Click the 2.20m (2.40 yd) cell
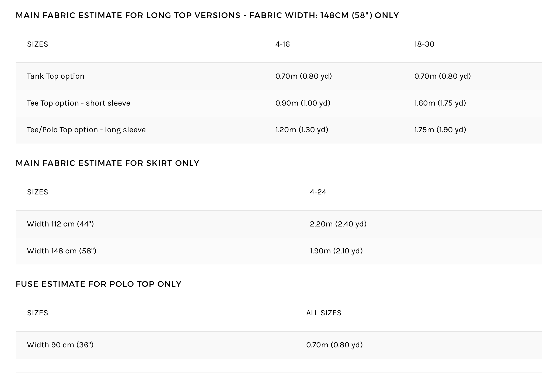The image size is (551, 377). [x=338, y=224]
